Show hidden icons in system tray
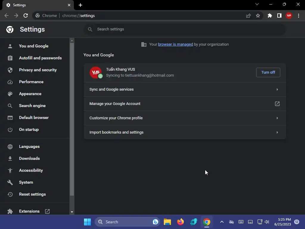 pyautogui.click(x=222, y=222)
